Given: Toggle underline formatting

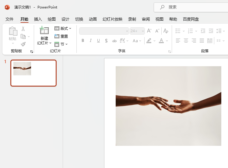Looking at the screenshot, I should coord(98,41).
